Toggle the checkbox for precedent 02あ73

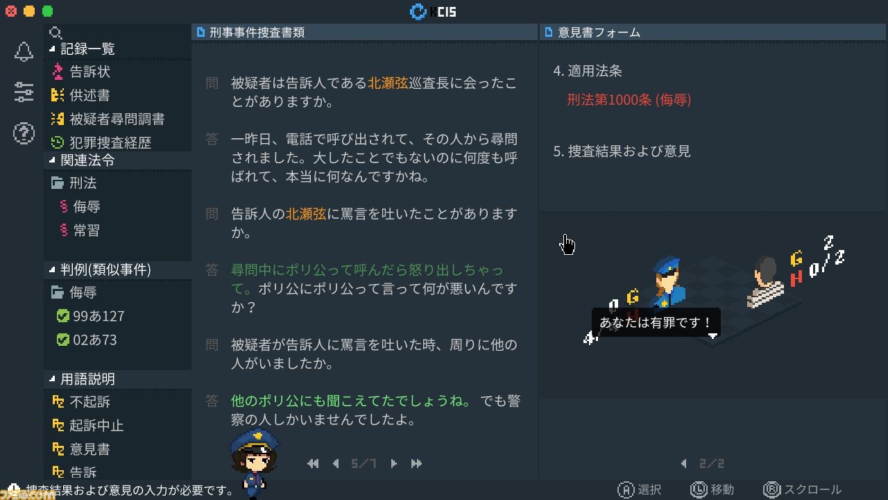click(x=62, y=340)
